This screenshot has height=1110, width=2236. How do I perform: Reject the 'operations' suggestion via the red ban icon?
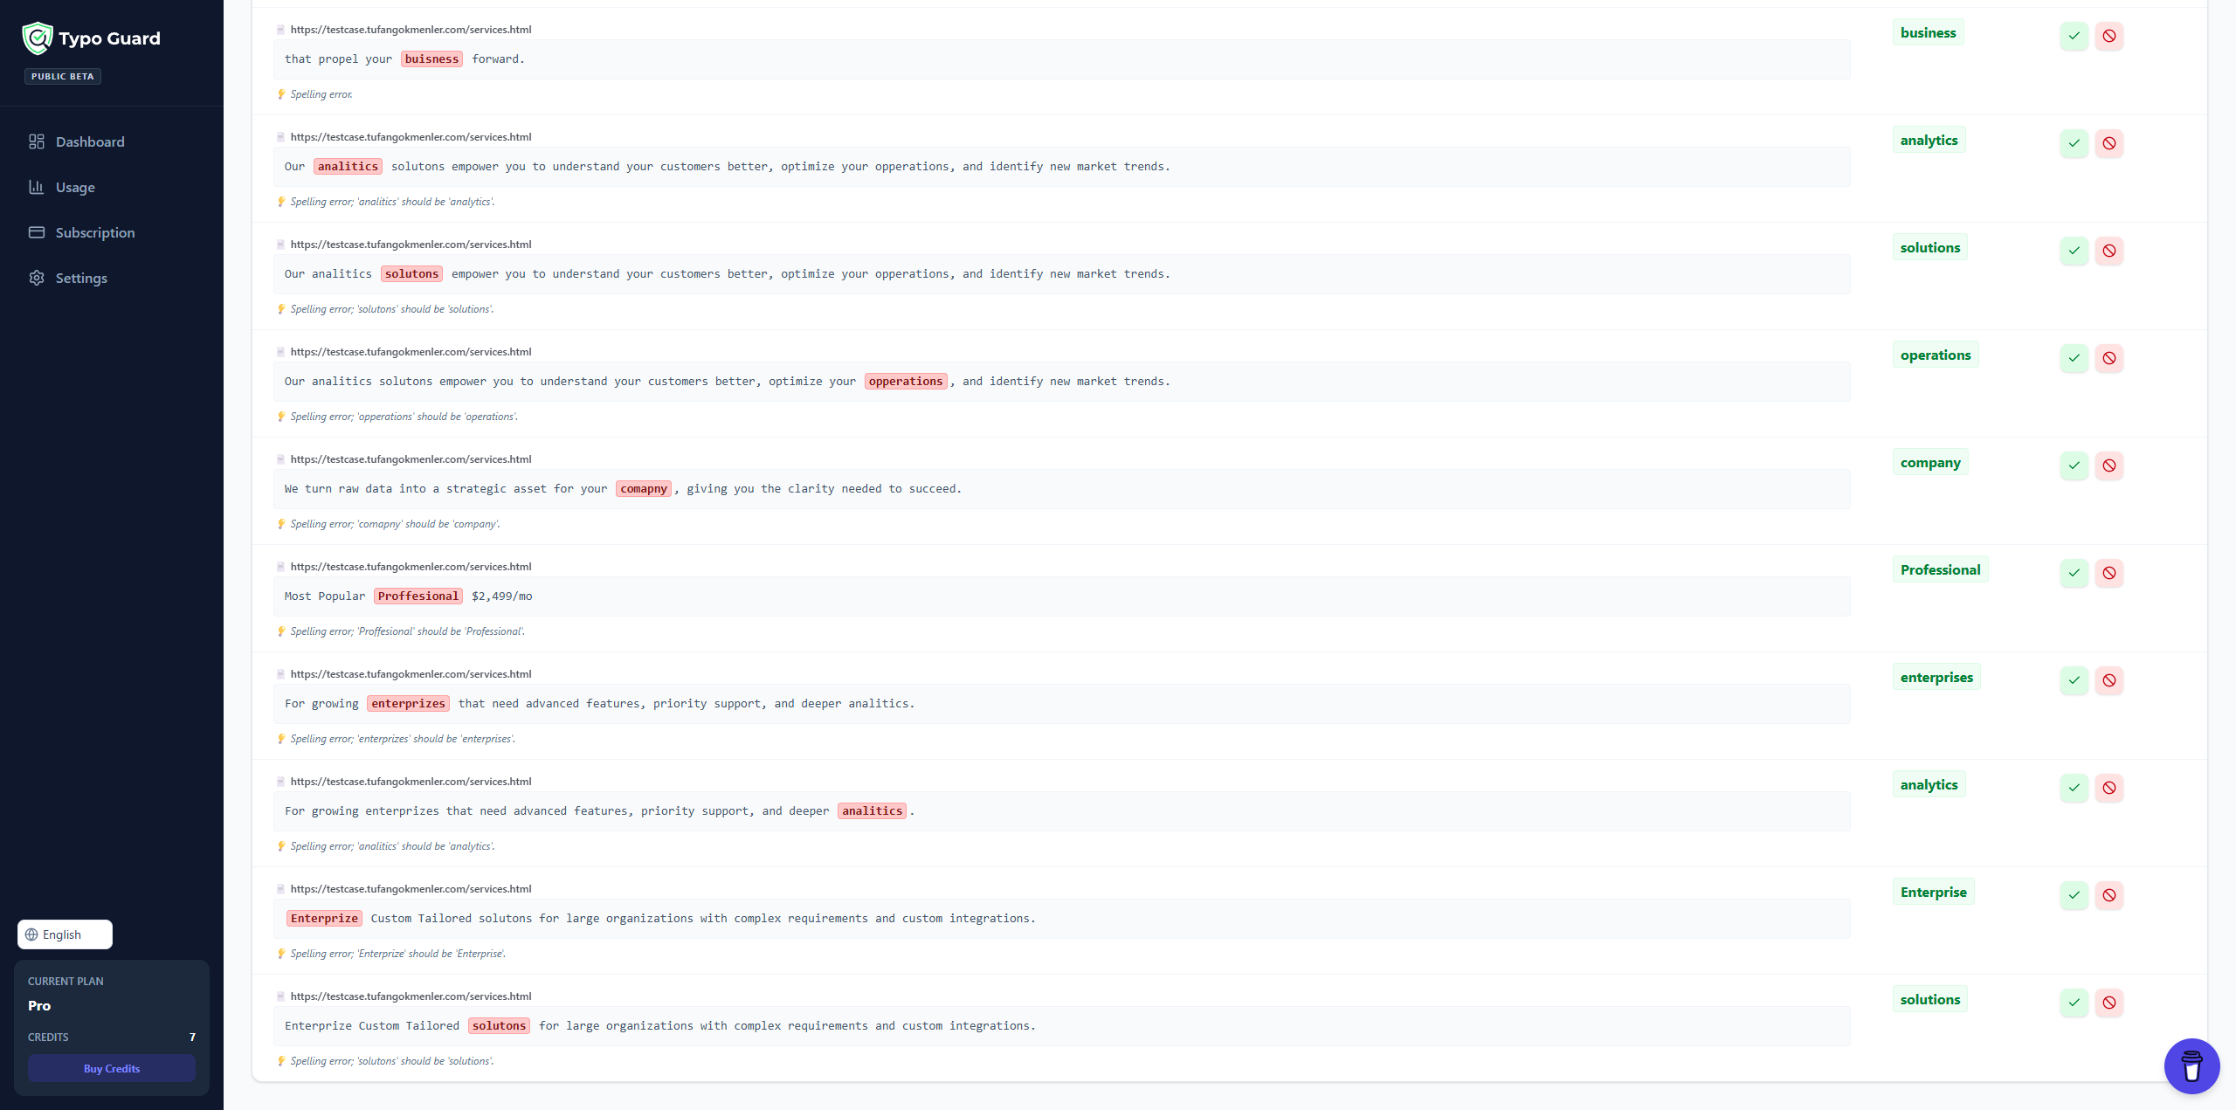click(x=2109, y=358)
